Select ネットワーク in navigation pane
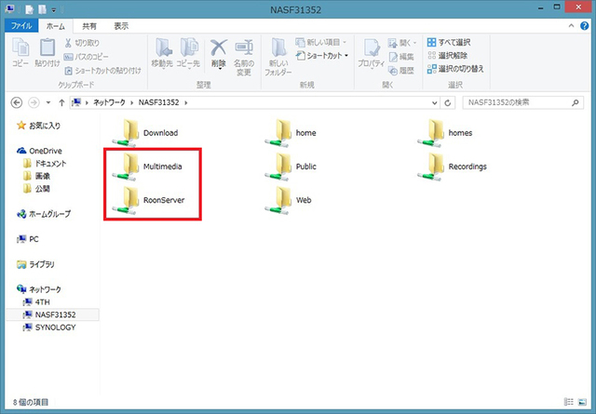This screenshot has height=414, width=596. pos(39,289)
